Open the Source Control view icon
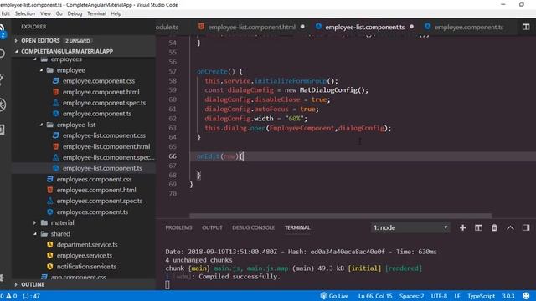This screenshot has height=301, width=536. click(2, 79)
